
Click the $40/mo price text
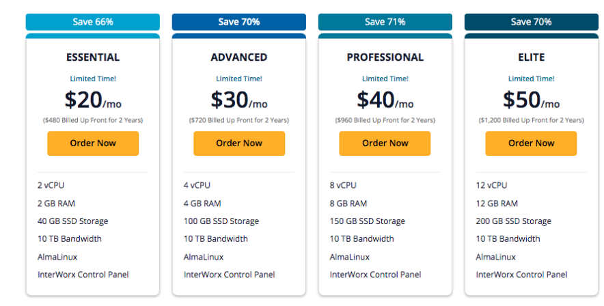(x=385, y=100)
